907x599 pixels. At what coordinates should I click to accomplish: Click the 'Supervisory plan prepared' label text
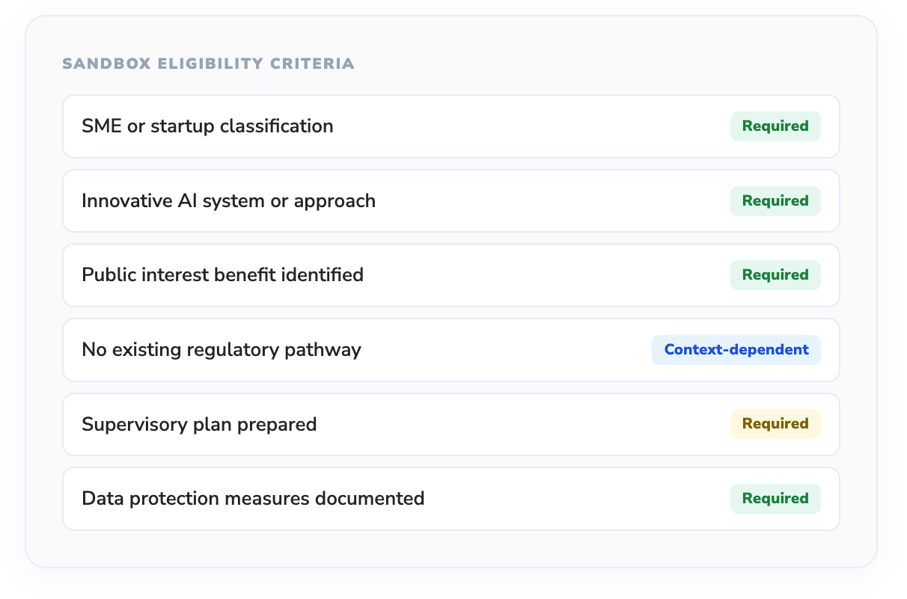pyautogui.click(x=199, y=425)
